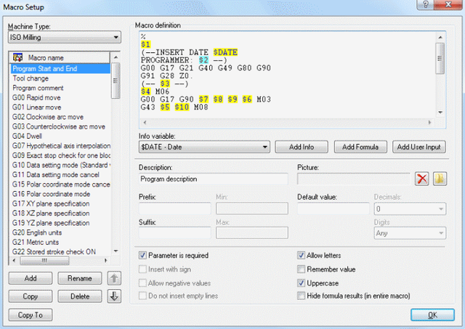Select G21 Metric units macro

pyautogui.click(x=60, y=242)
